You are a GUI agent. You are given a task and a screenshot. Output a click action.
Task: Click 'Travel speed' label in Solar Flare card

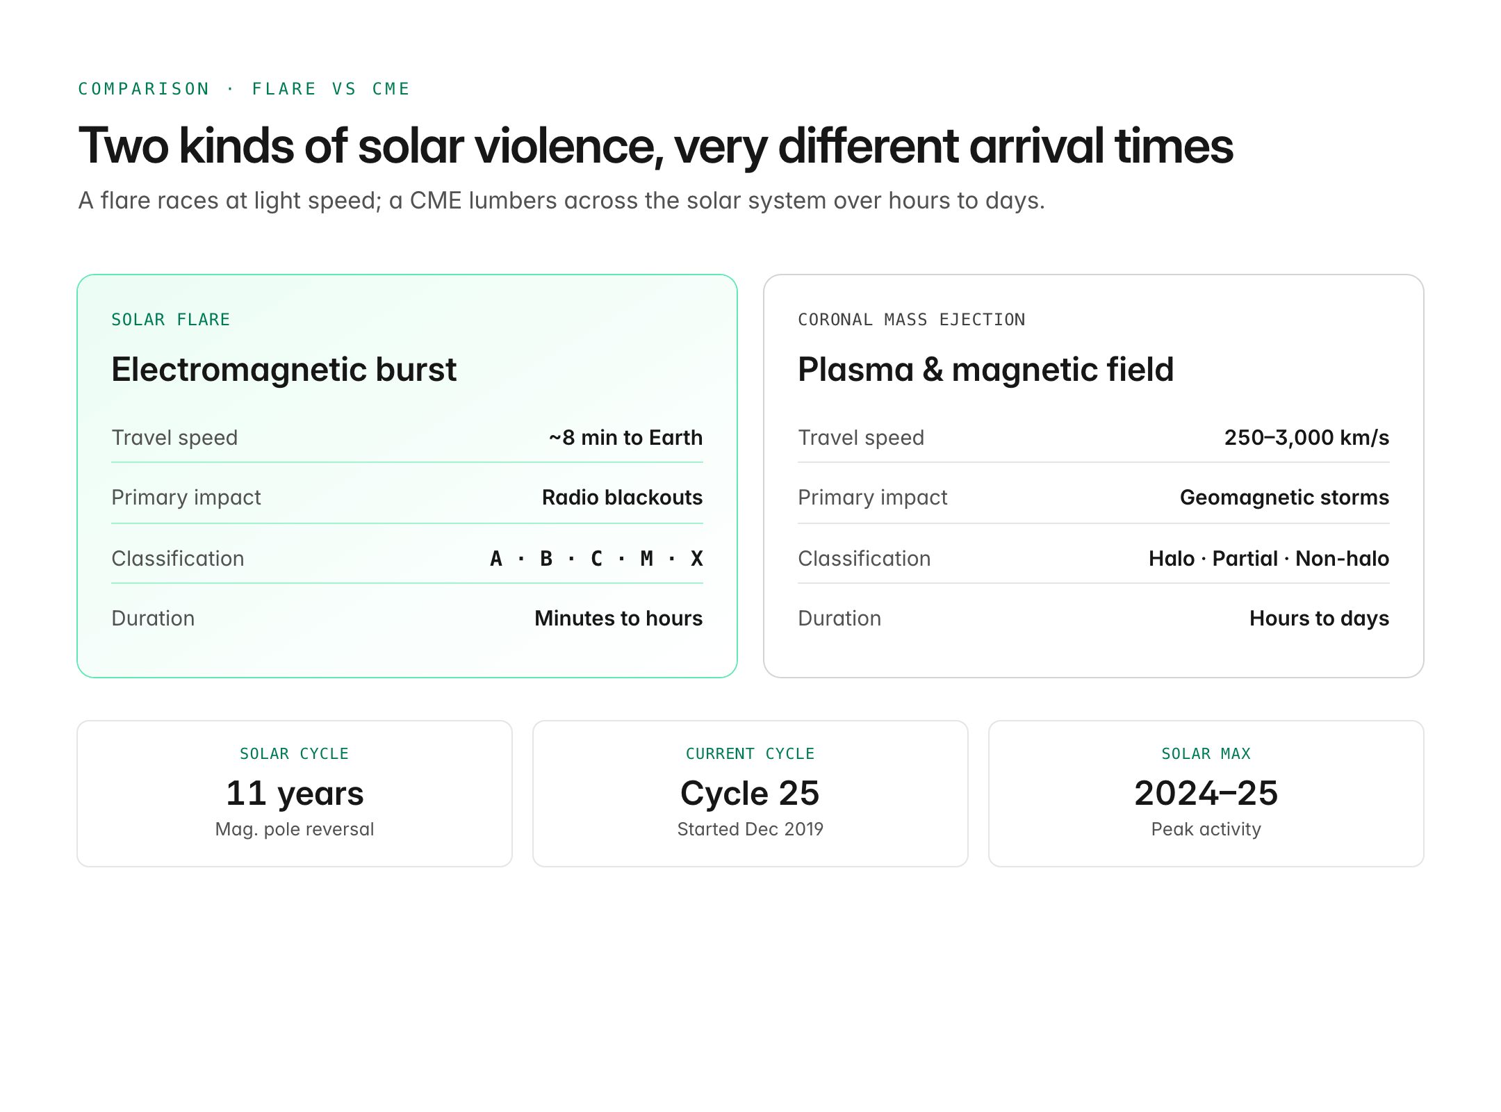174,438
